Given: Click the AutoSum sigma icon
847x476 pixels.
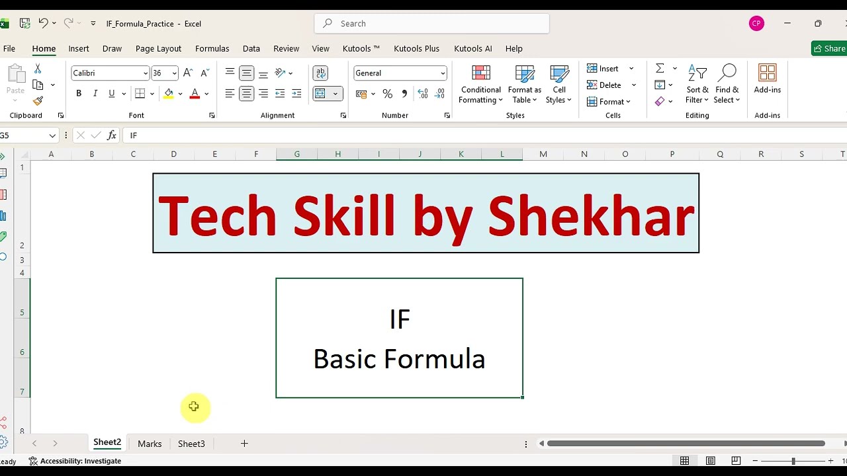Looking at the screenshot, I should point(660,68).
